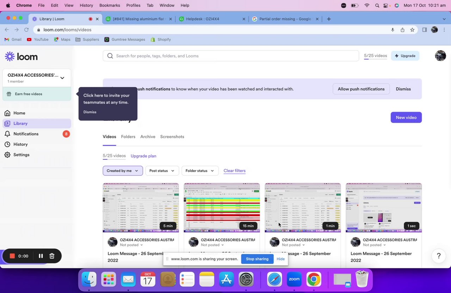This screenshot has height=293, width=451.
Task: Click Allow push notifications button
Action: tap(361, 89)
